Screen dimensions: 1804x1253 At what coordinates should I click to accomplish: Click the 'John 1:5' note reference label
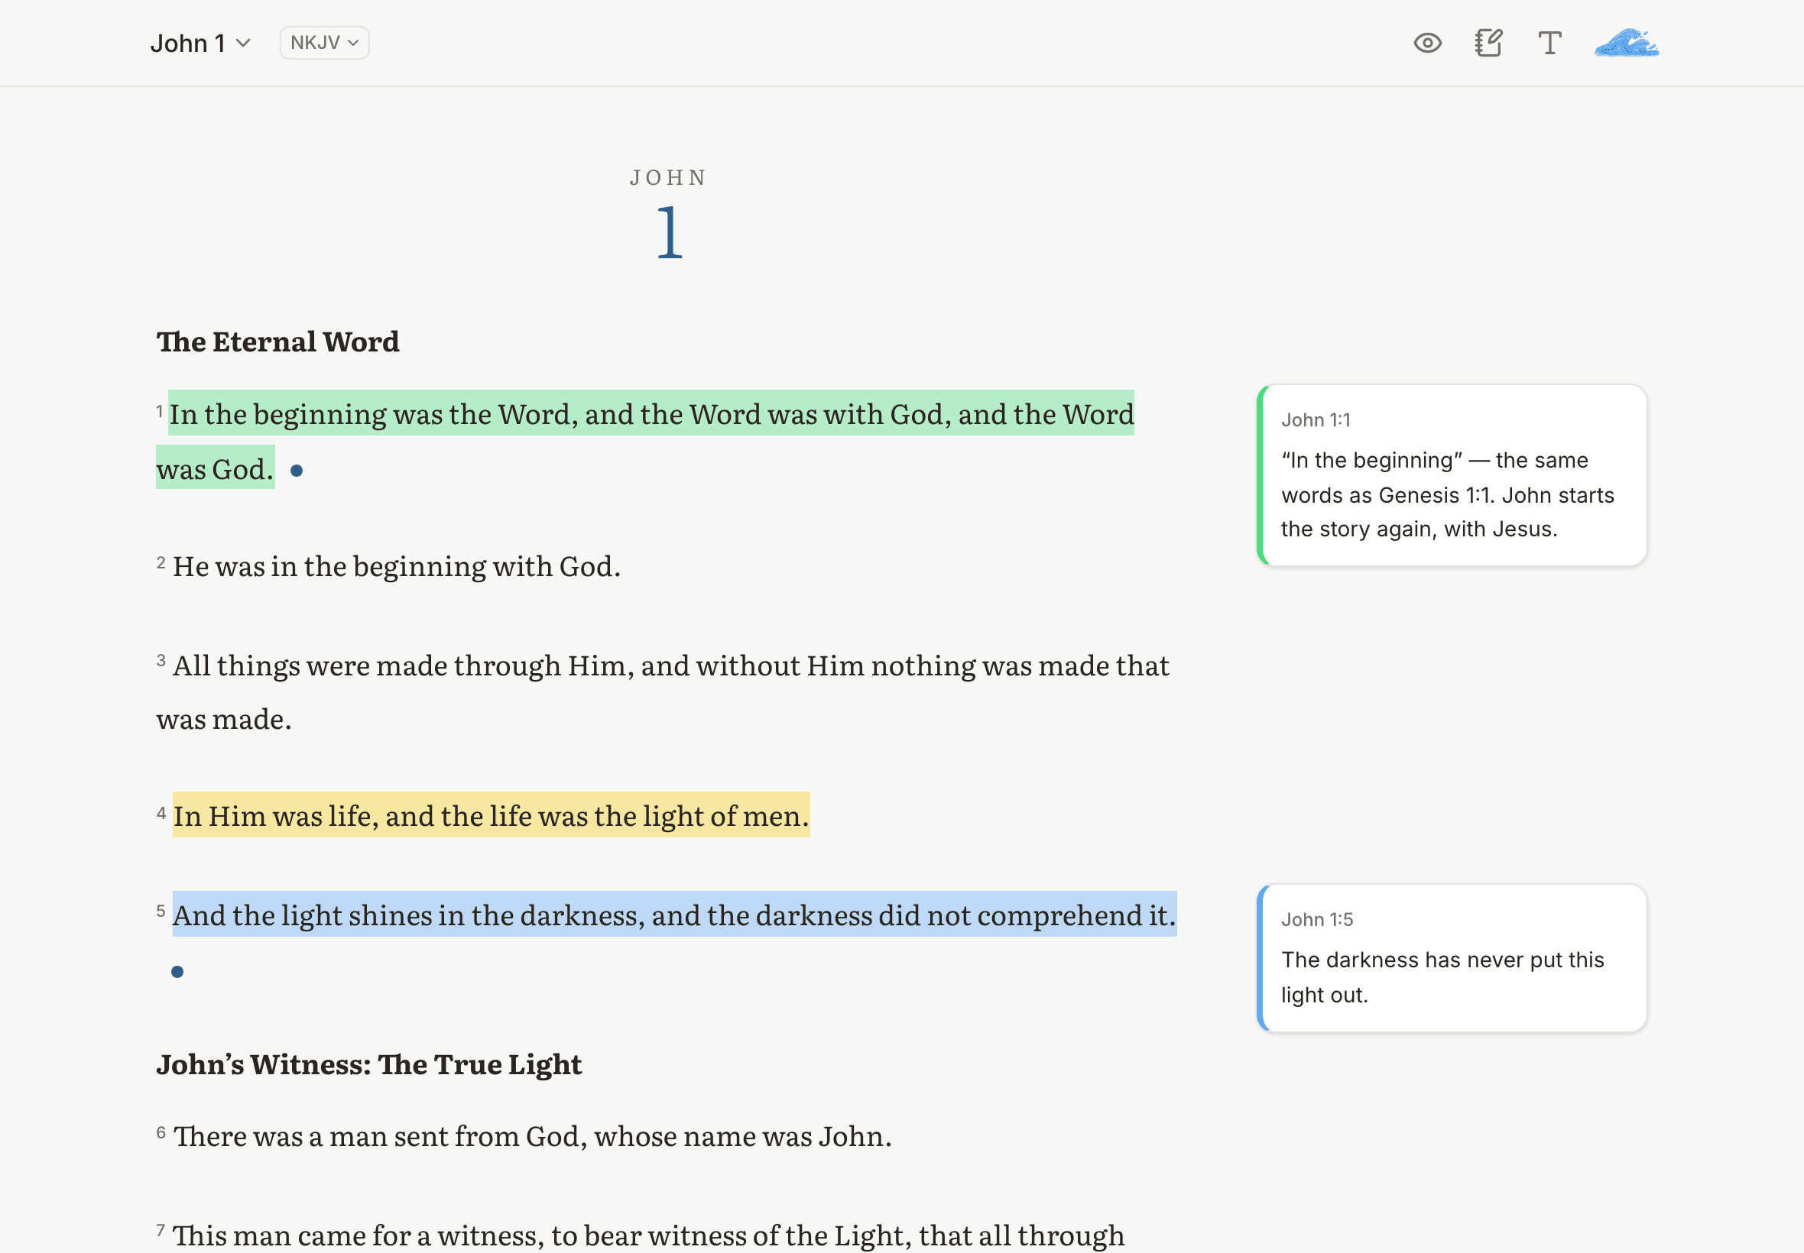pyautogui.click(x=1317, y=919)
